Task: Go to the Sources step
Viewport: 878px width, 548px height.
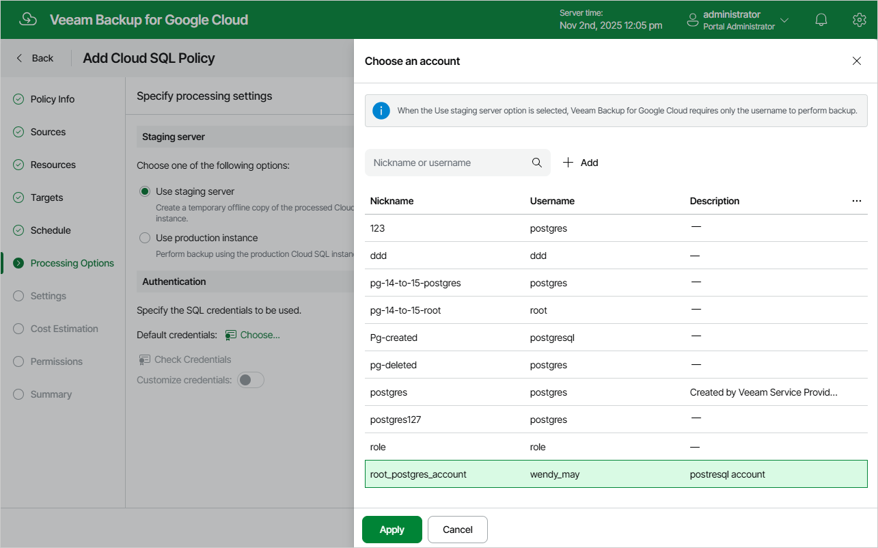Action: pyautogui.click(x=48, y=132)
